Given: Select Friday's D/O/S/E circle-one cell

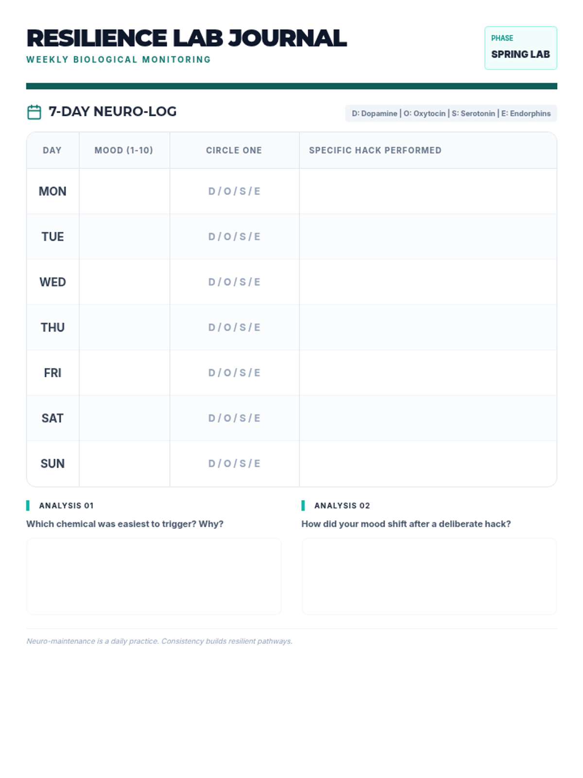Looking at the screenshot, I should 234,373.
